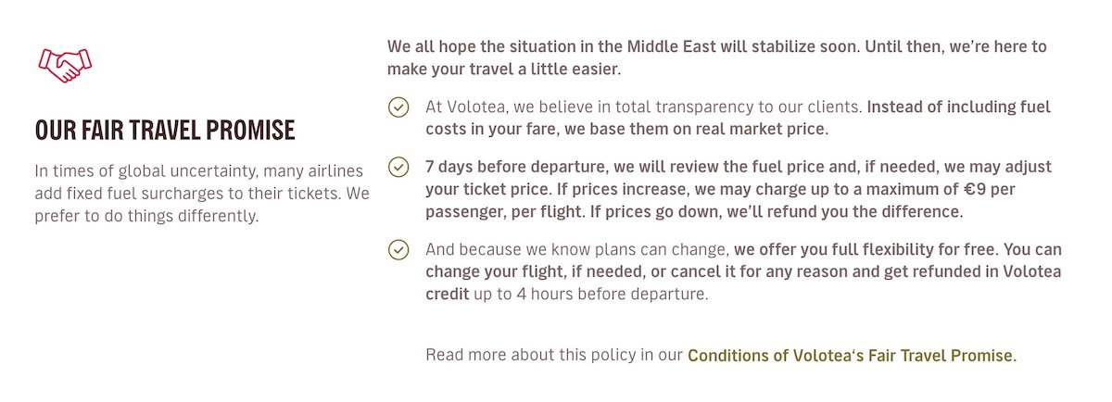This screenshot has height=402, width=1112.
Task: Click checkmark icon beside full flexibility point
Action: click(398, 250)
